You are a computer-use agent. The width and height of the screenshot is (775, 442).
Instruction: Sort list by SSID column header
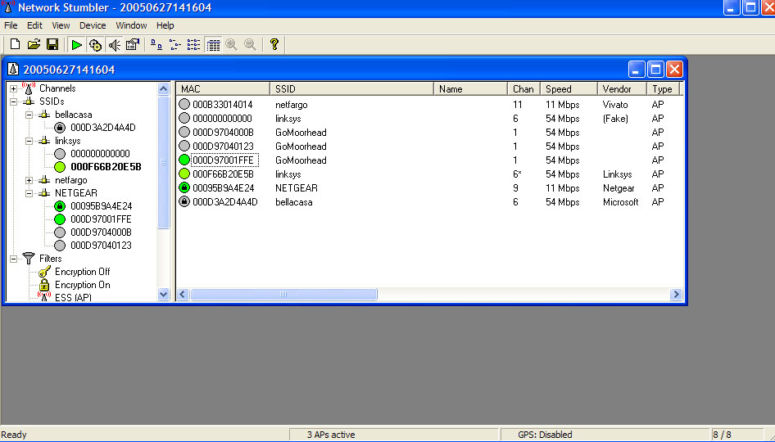point(351,89)
